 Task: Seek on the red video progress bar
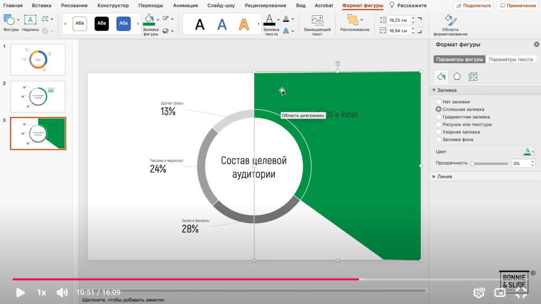click(x=185, y=279)
